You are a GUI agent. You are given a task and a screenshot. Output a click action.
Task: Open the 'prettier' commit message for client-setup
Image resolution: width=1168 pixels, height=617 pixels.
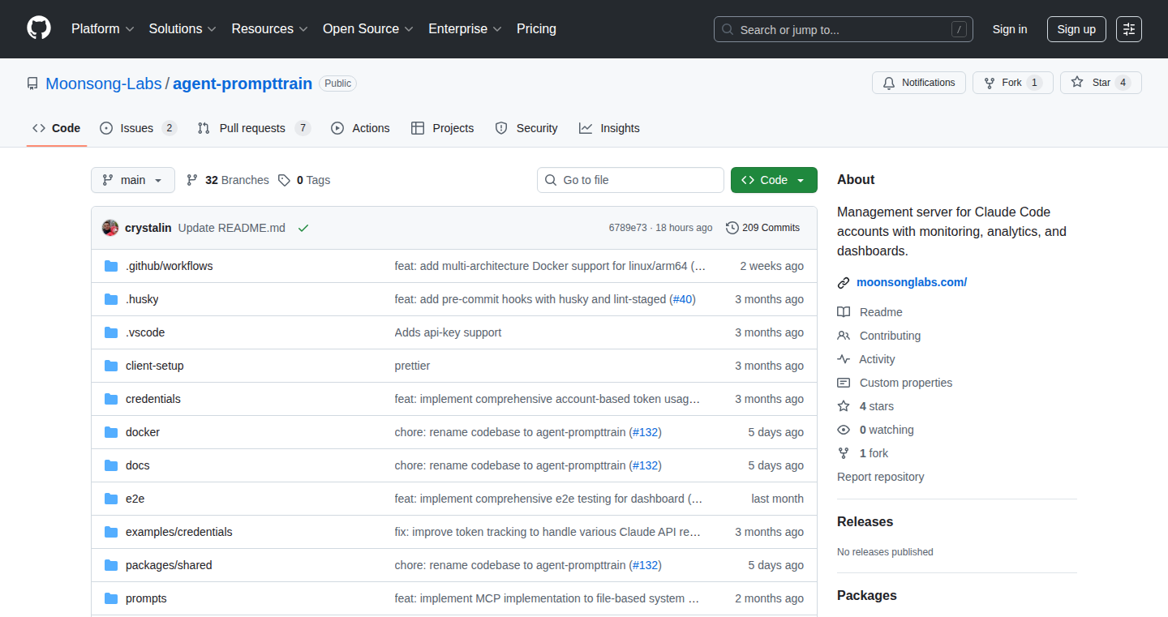tap(412, 366)
